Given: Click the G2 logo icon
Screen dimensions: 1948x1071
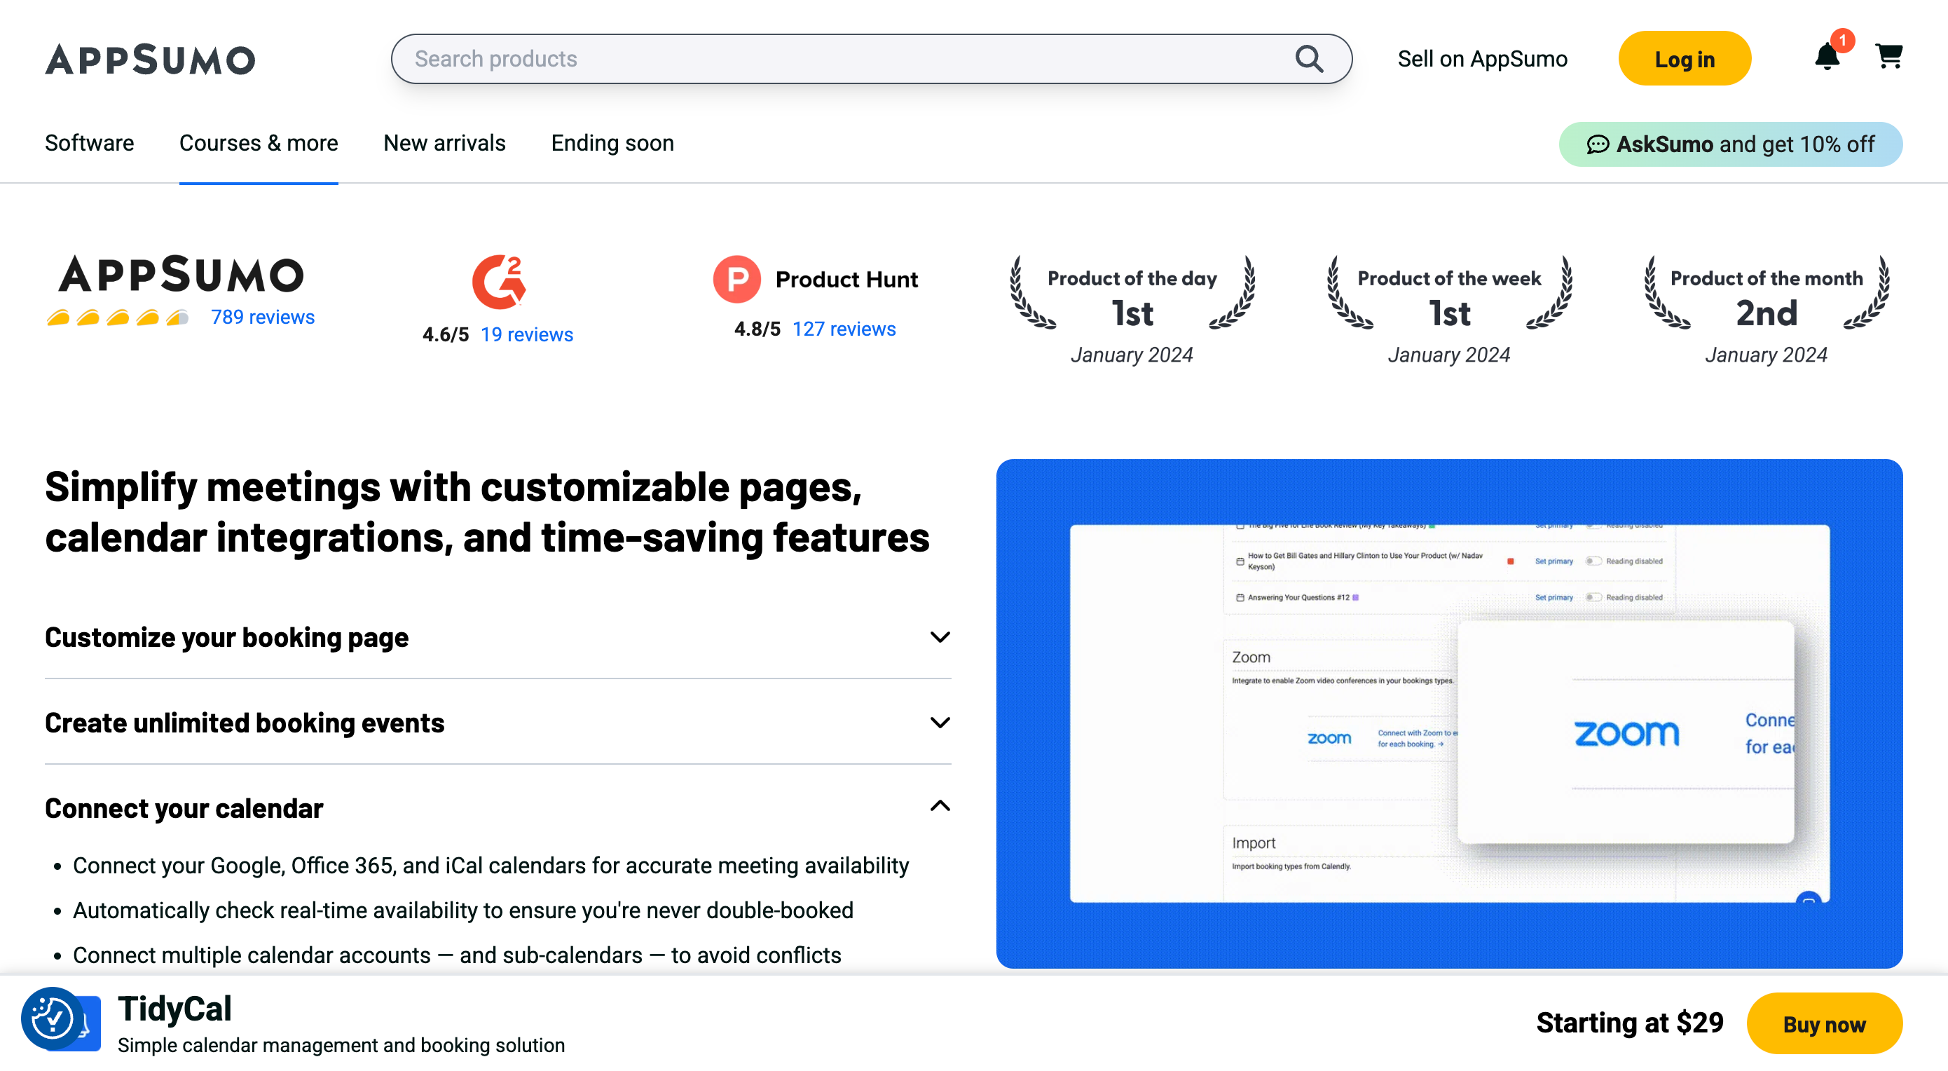Looking at the screenshot, I should [x=499, y=281].
